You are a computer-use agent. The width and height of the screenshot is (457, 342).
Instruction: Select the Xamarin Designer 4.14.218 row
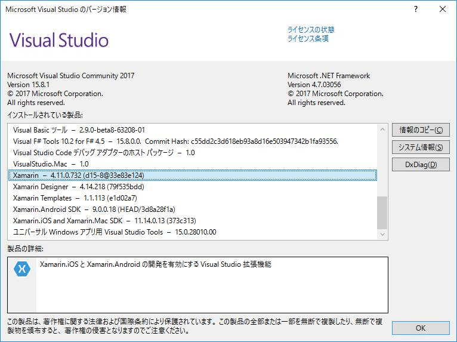tap(192, 187)
